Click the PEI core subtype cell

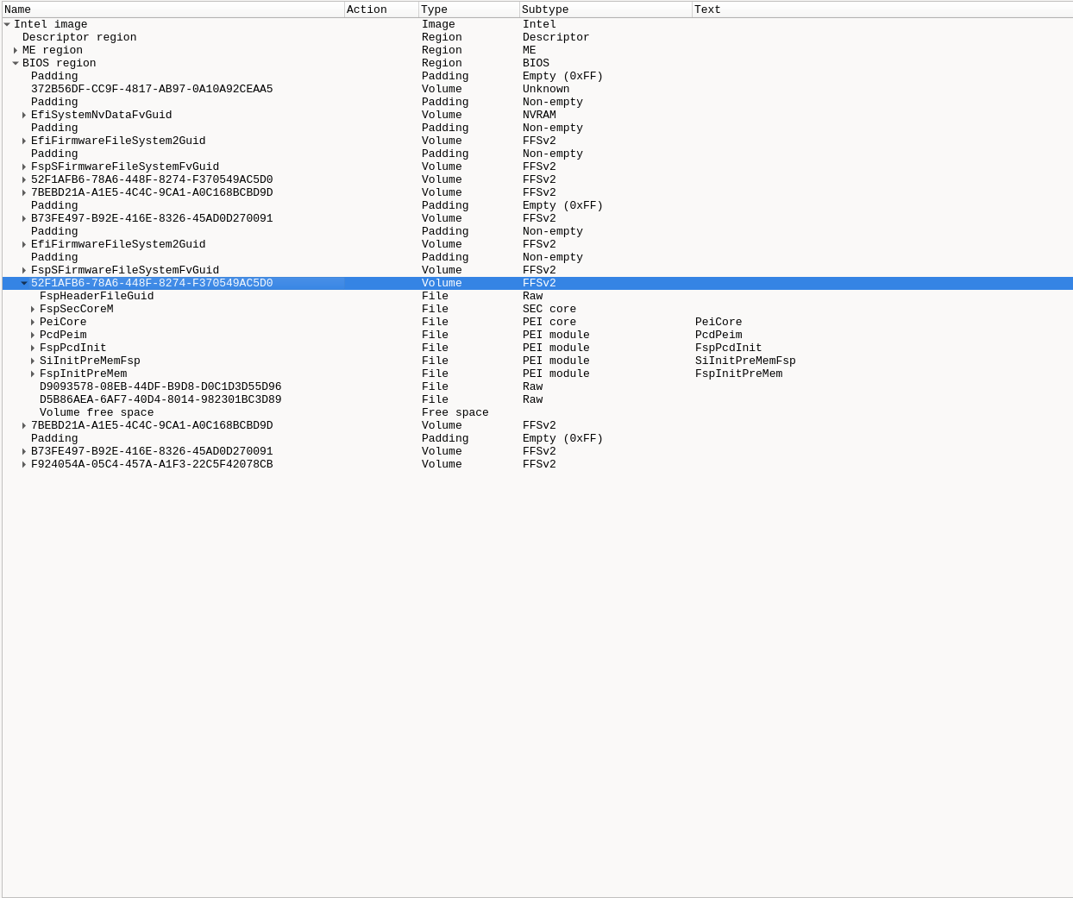click(x=549, y=322)
